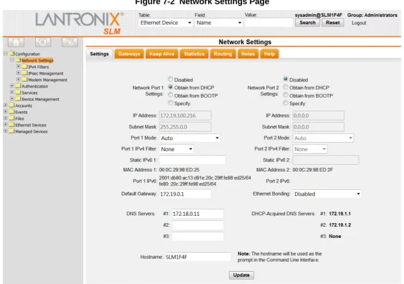
Task: Select Obtain from DHCP for Port 2
Action: [x=285, y=87]
